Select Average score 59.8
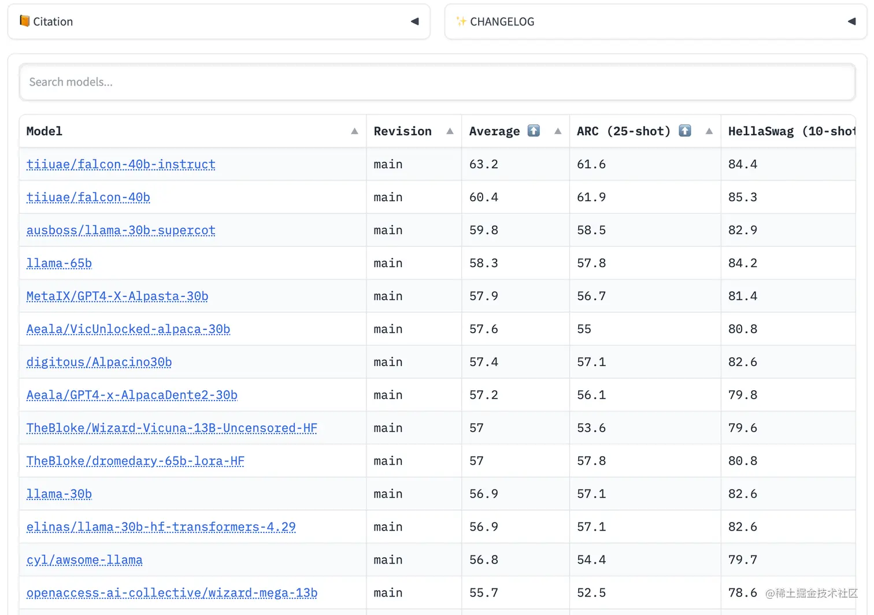 point(484,230)
